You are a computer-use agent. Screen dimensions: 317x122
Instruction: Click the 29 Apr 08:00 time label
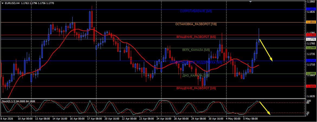pyautogui.click(x=199, y=119)
